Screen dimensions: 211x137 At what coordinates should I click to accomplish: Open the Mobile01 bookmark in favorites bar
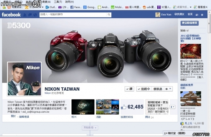[117, 7]
